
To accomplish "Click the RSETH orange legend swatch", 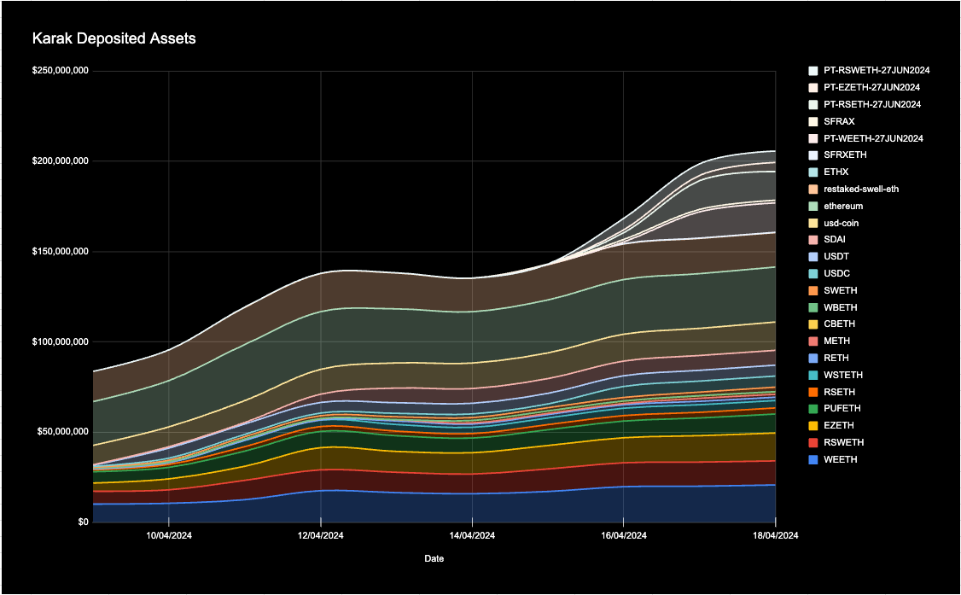I will tap(813, 392).
